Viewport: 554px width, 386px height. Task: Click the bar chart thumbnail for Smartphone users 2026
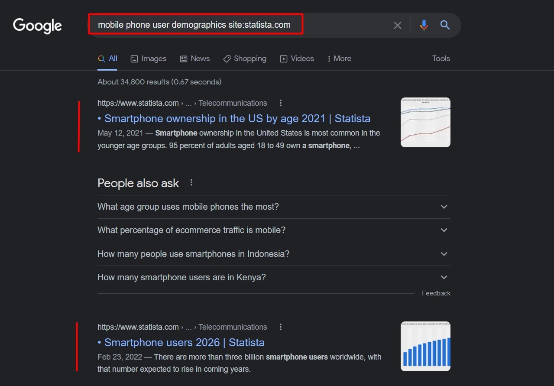425,346
